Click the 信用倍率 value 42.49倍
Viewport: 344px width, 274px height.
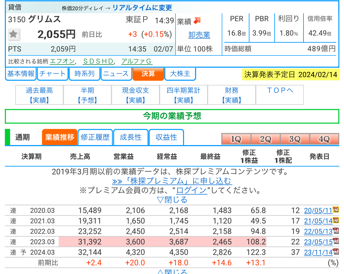320,33
